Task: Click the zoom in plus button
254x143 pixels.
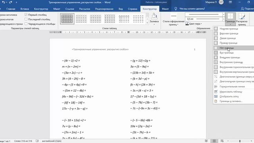Action: click(x=251, y=141)
